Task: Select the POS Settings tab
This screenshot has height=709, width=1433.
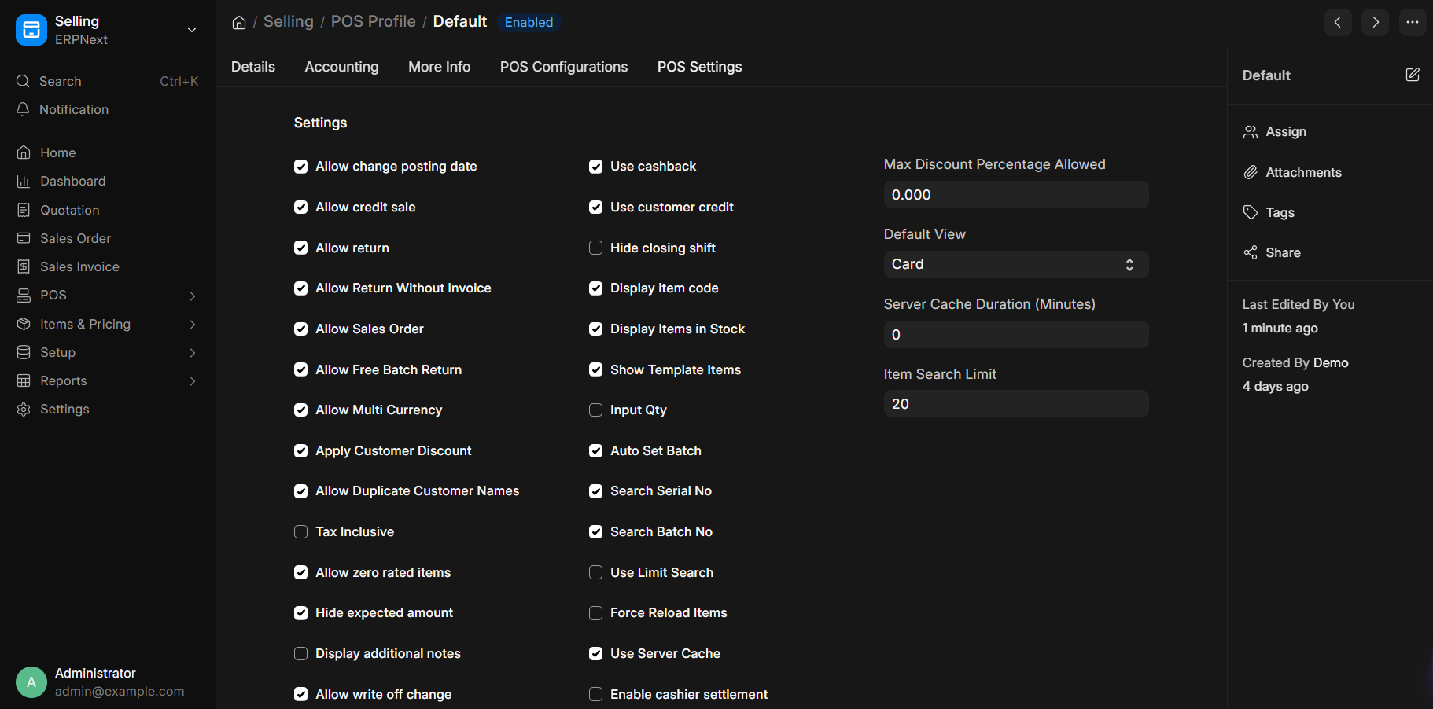Action: [x=699, y=67]
